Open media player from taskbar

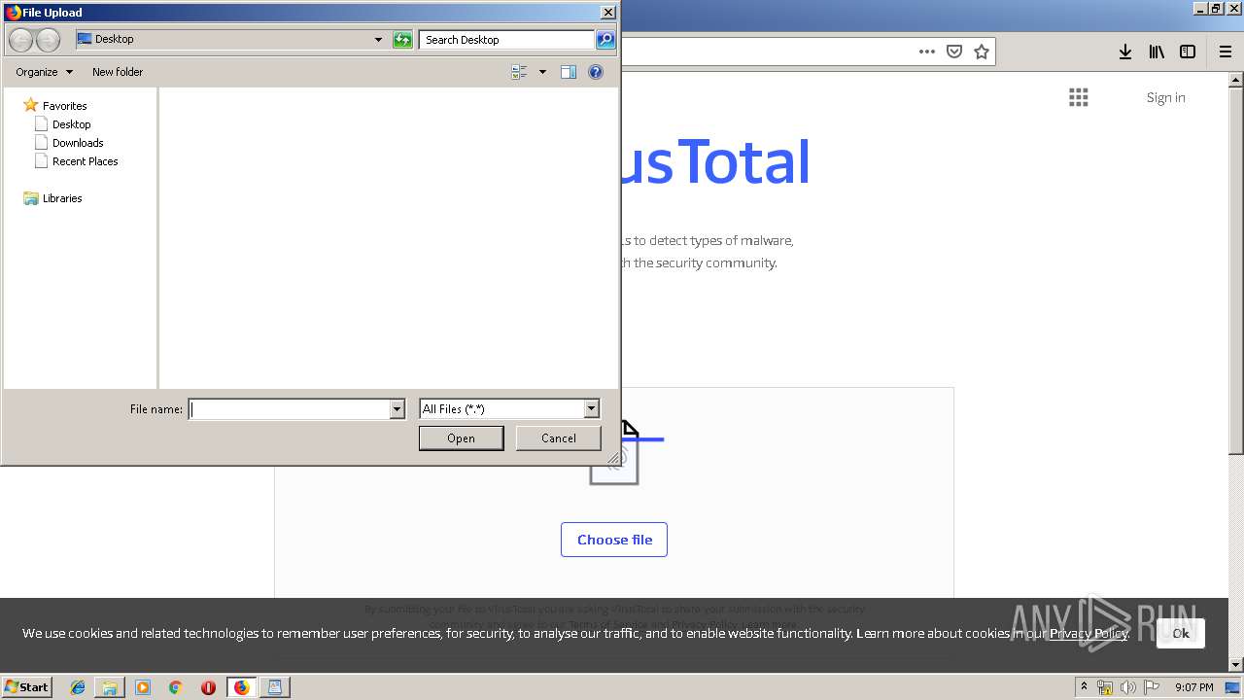coord(143,687)
